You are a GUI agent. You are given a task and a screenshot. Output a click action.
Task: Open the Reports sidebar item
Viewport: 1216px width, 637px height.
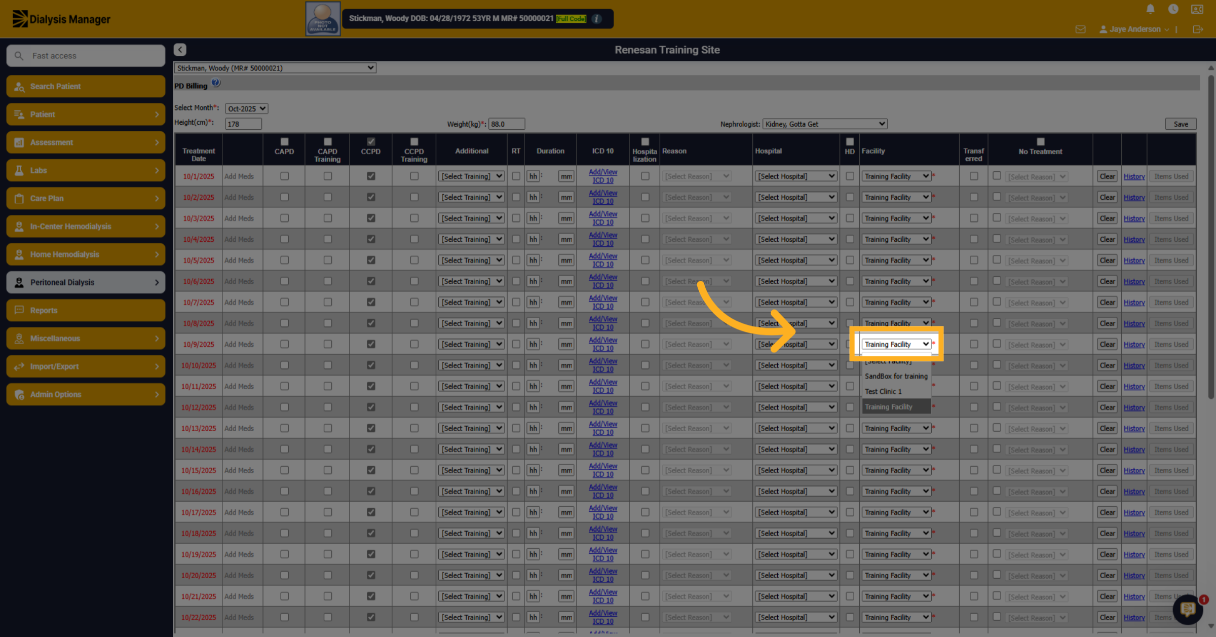86,310
